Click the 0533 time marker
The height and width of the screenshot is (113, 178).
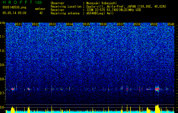click(52, 24)
